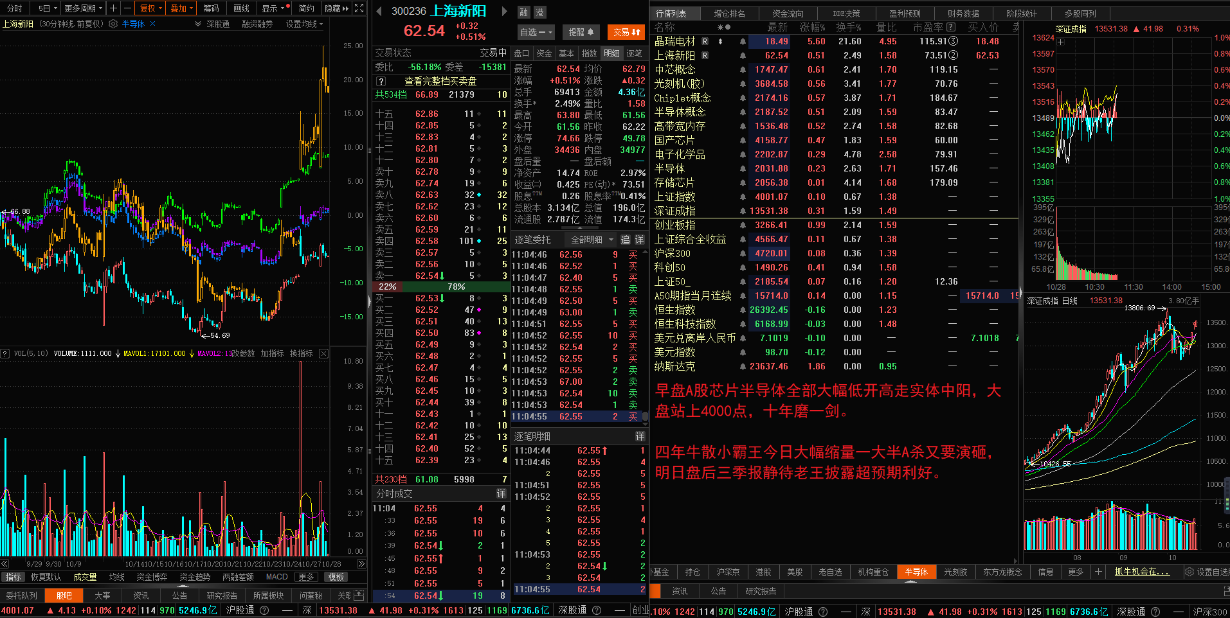Screen dimensions: 1230x618
Task: Open 详 detail icon of 逐笔明细 panel
Action: coord(640,436)
